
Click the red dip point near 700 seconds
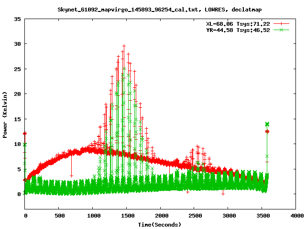(x=72, y=176)
